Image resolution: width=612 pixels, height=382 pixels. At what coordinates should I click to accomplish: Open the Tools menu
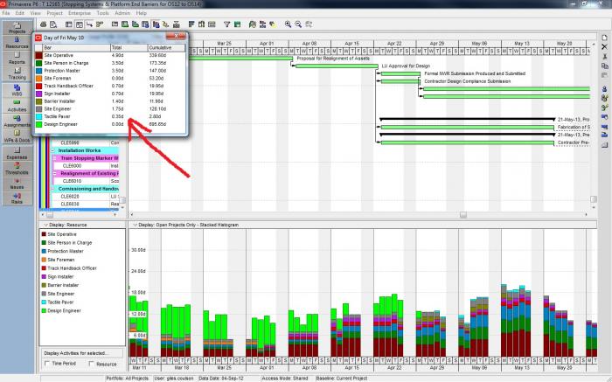pyautogui.click(x=102, y=13)
